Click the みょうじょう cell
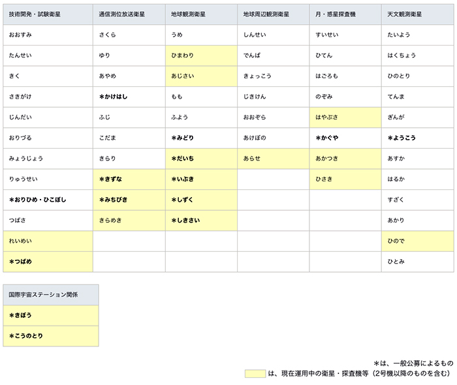 (x=48, y=159)
